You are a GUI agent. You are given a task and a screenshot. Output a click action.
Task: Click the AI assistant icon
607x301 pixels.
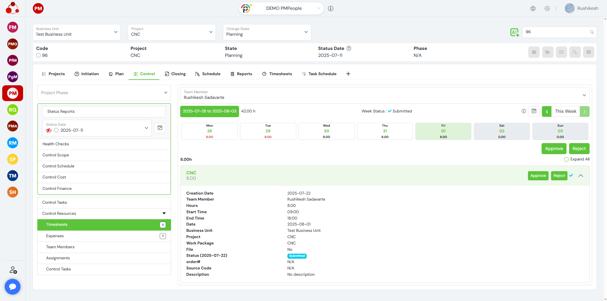(514, 32)
